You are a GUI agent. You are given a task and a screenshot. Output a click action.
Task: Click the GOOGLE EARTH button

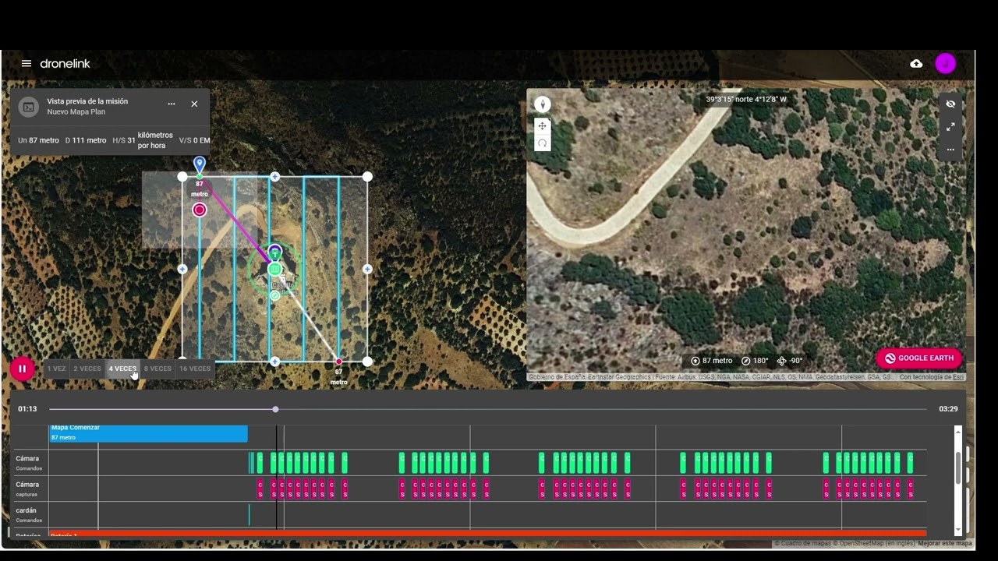click(919, 358)
